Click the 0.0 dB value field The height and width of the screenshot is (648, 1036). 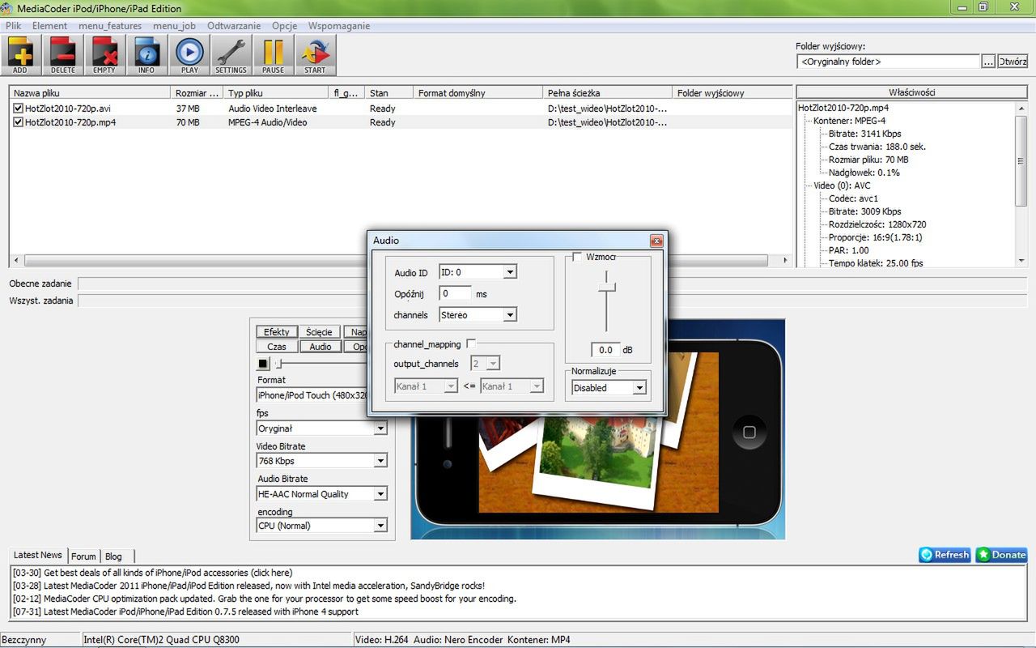point(605,350)
